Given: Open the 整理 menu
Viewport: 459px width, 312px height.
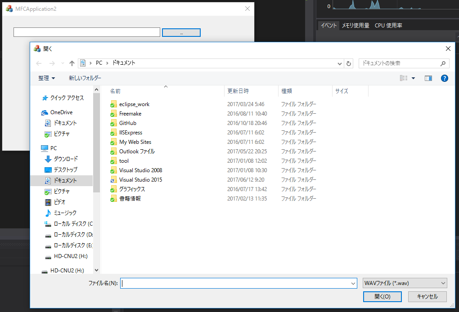Looking at the screenshot, I should tap(46, 78).
